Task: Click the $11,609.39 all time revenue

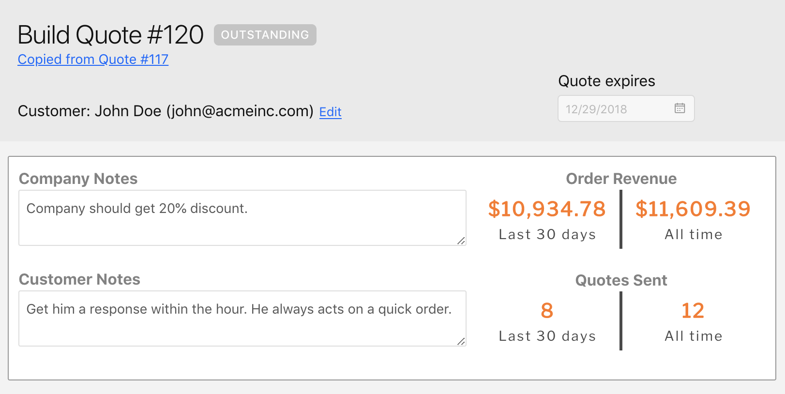Action: click(693, 209)
